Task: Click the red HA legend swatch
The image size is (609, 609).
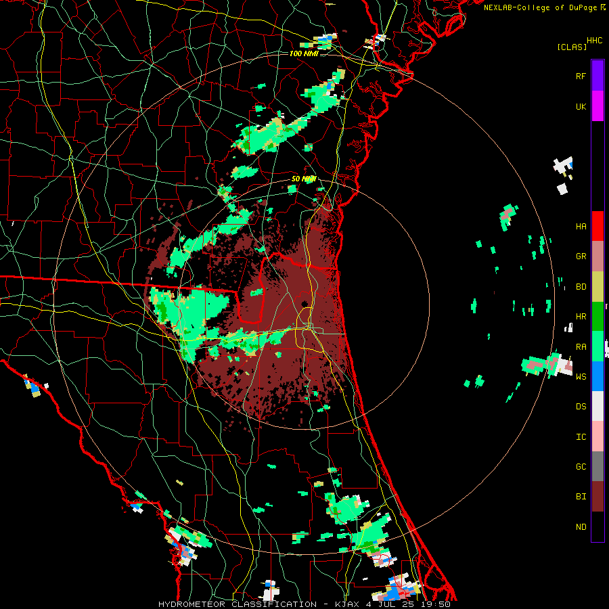Action: [x=597, y=226]
